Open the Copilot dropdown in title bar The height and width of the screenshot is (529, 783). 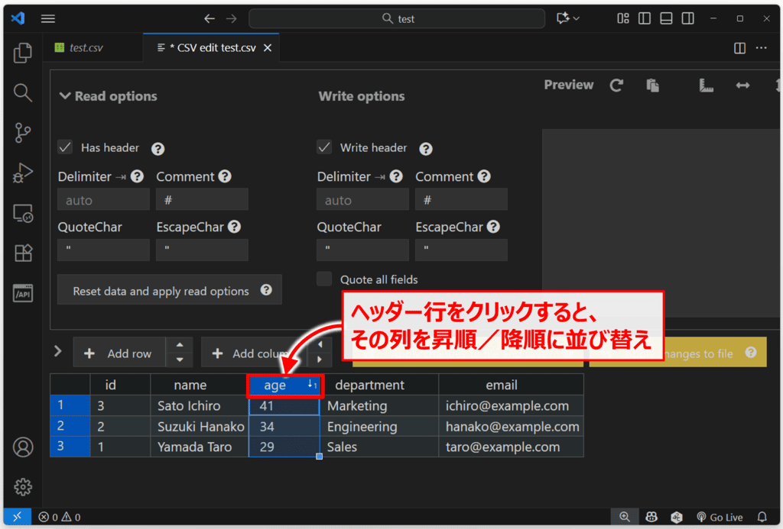point(568,18)
